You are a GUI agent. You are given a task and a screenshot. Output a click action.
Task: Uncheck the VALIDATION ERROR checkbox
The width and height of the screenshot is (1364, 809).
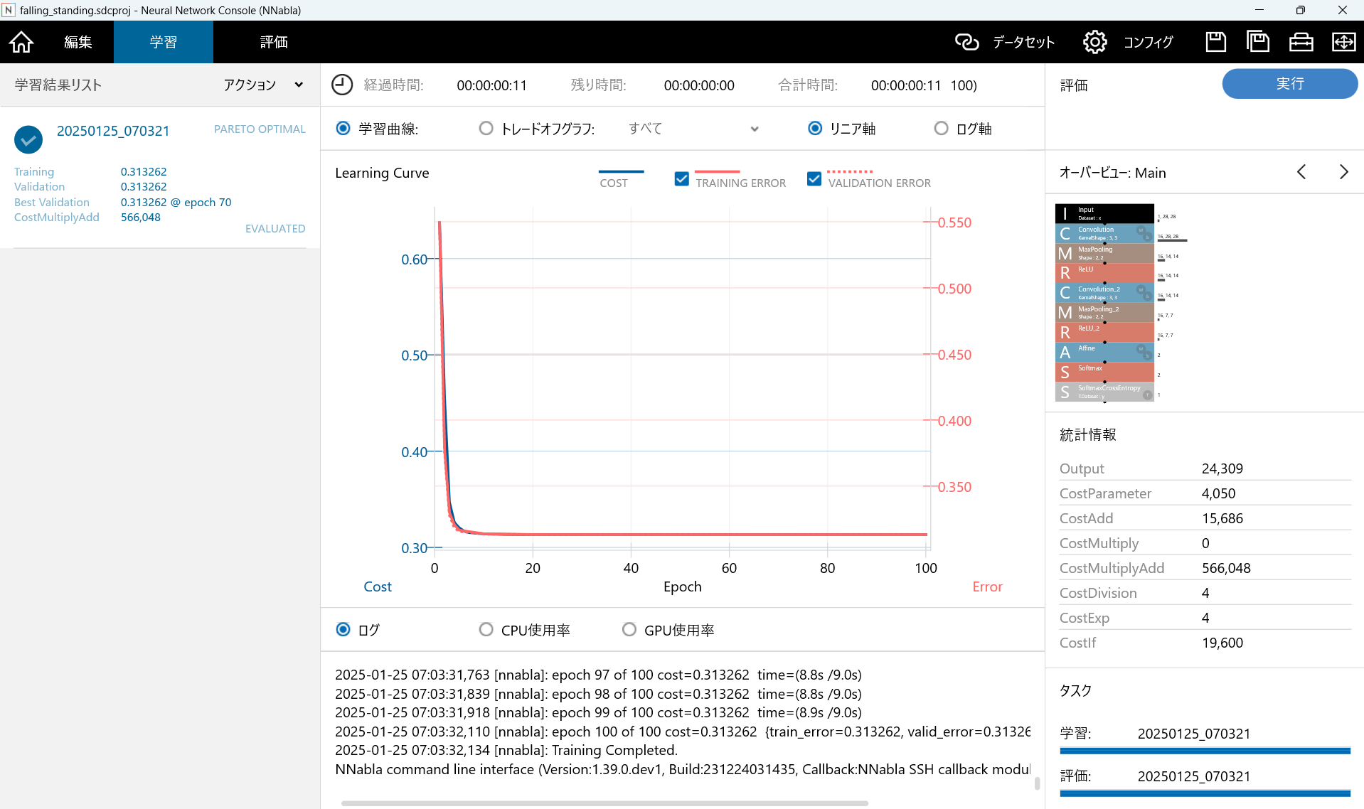814,178
